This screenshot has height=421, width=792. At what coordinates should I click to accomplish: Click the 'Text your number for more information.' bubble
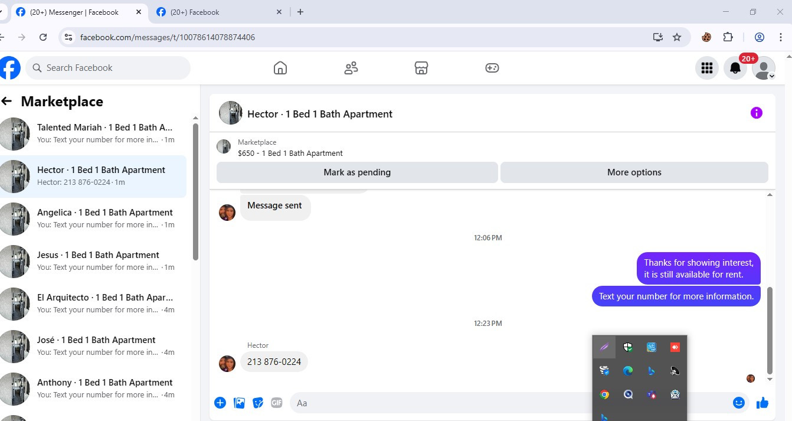click(676, 296)
